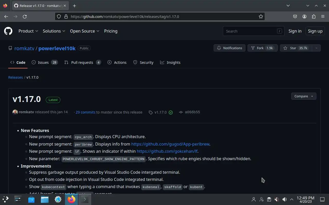This screenshot has width=329, height=205.
Task: Go to the Releases breadcrumb link
Action: (15, 77)
